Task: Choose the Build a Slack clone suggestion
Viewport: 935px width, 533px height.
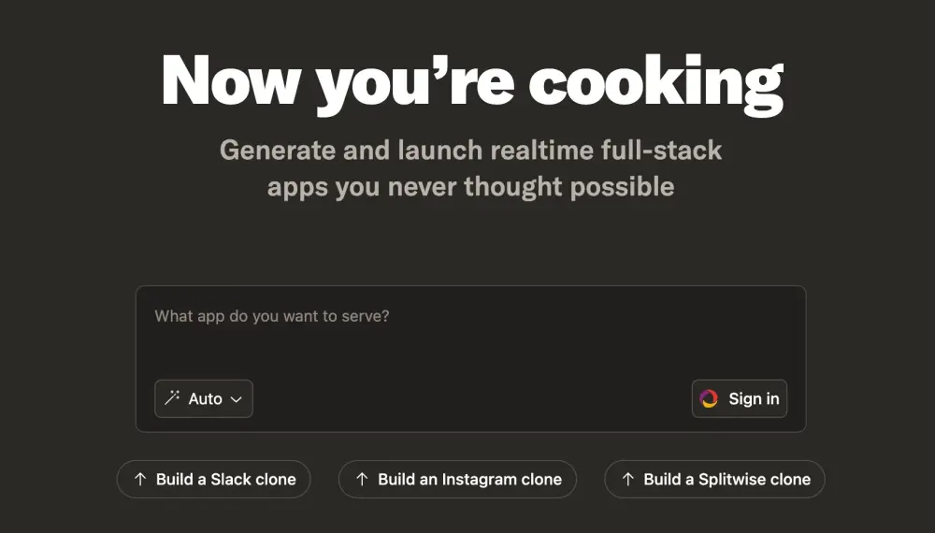Action: tap(213, 479)
